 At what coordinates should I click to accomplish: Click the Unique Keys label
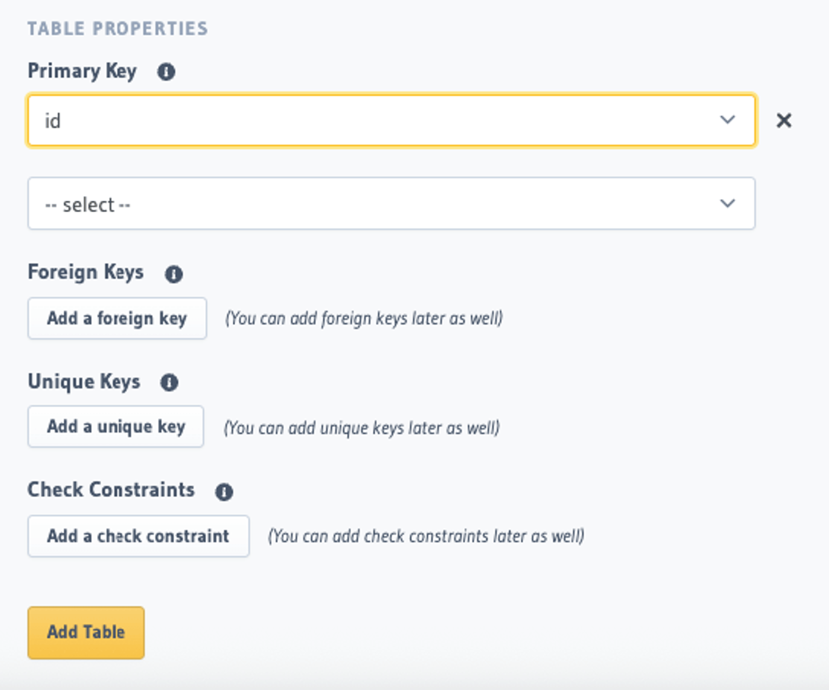84,382
